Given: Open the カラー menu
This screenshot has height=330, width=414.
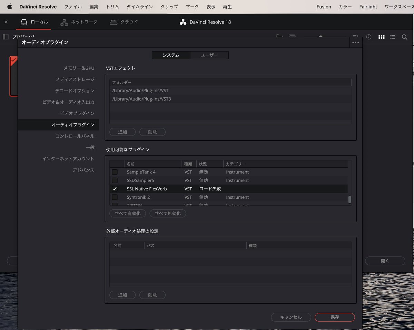Looking at the screenshot, I should coord(345,7).
